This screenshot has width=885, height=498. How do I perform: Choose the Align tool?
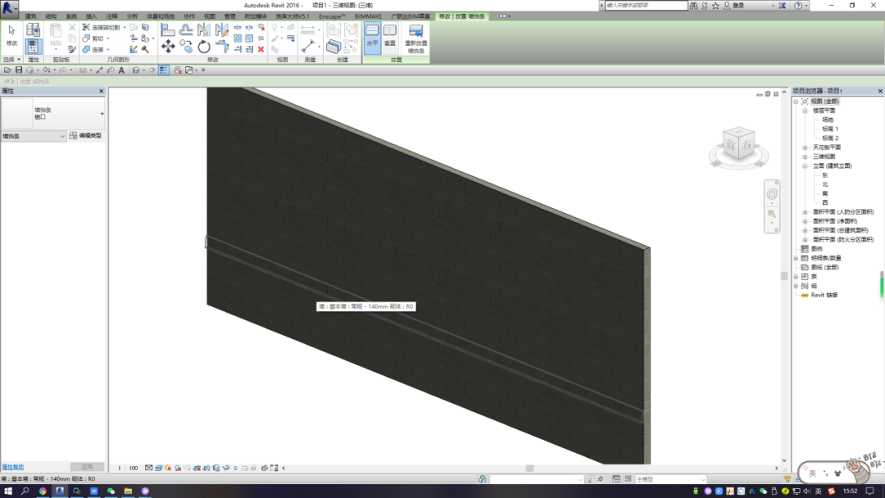tap(168, 29)
